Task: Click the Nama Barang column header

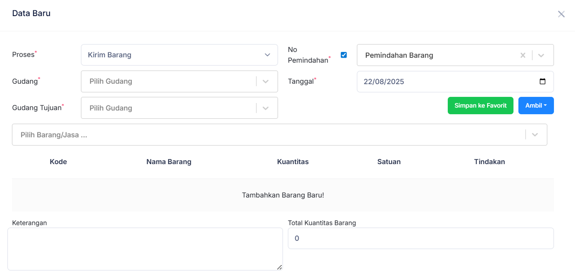Action: [169, 162]
